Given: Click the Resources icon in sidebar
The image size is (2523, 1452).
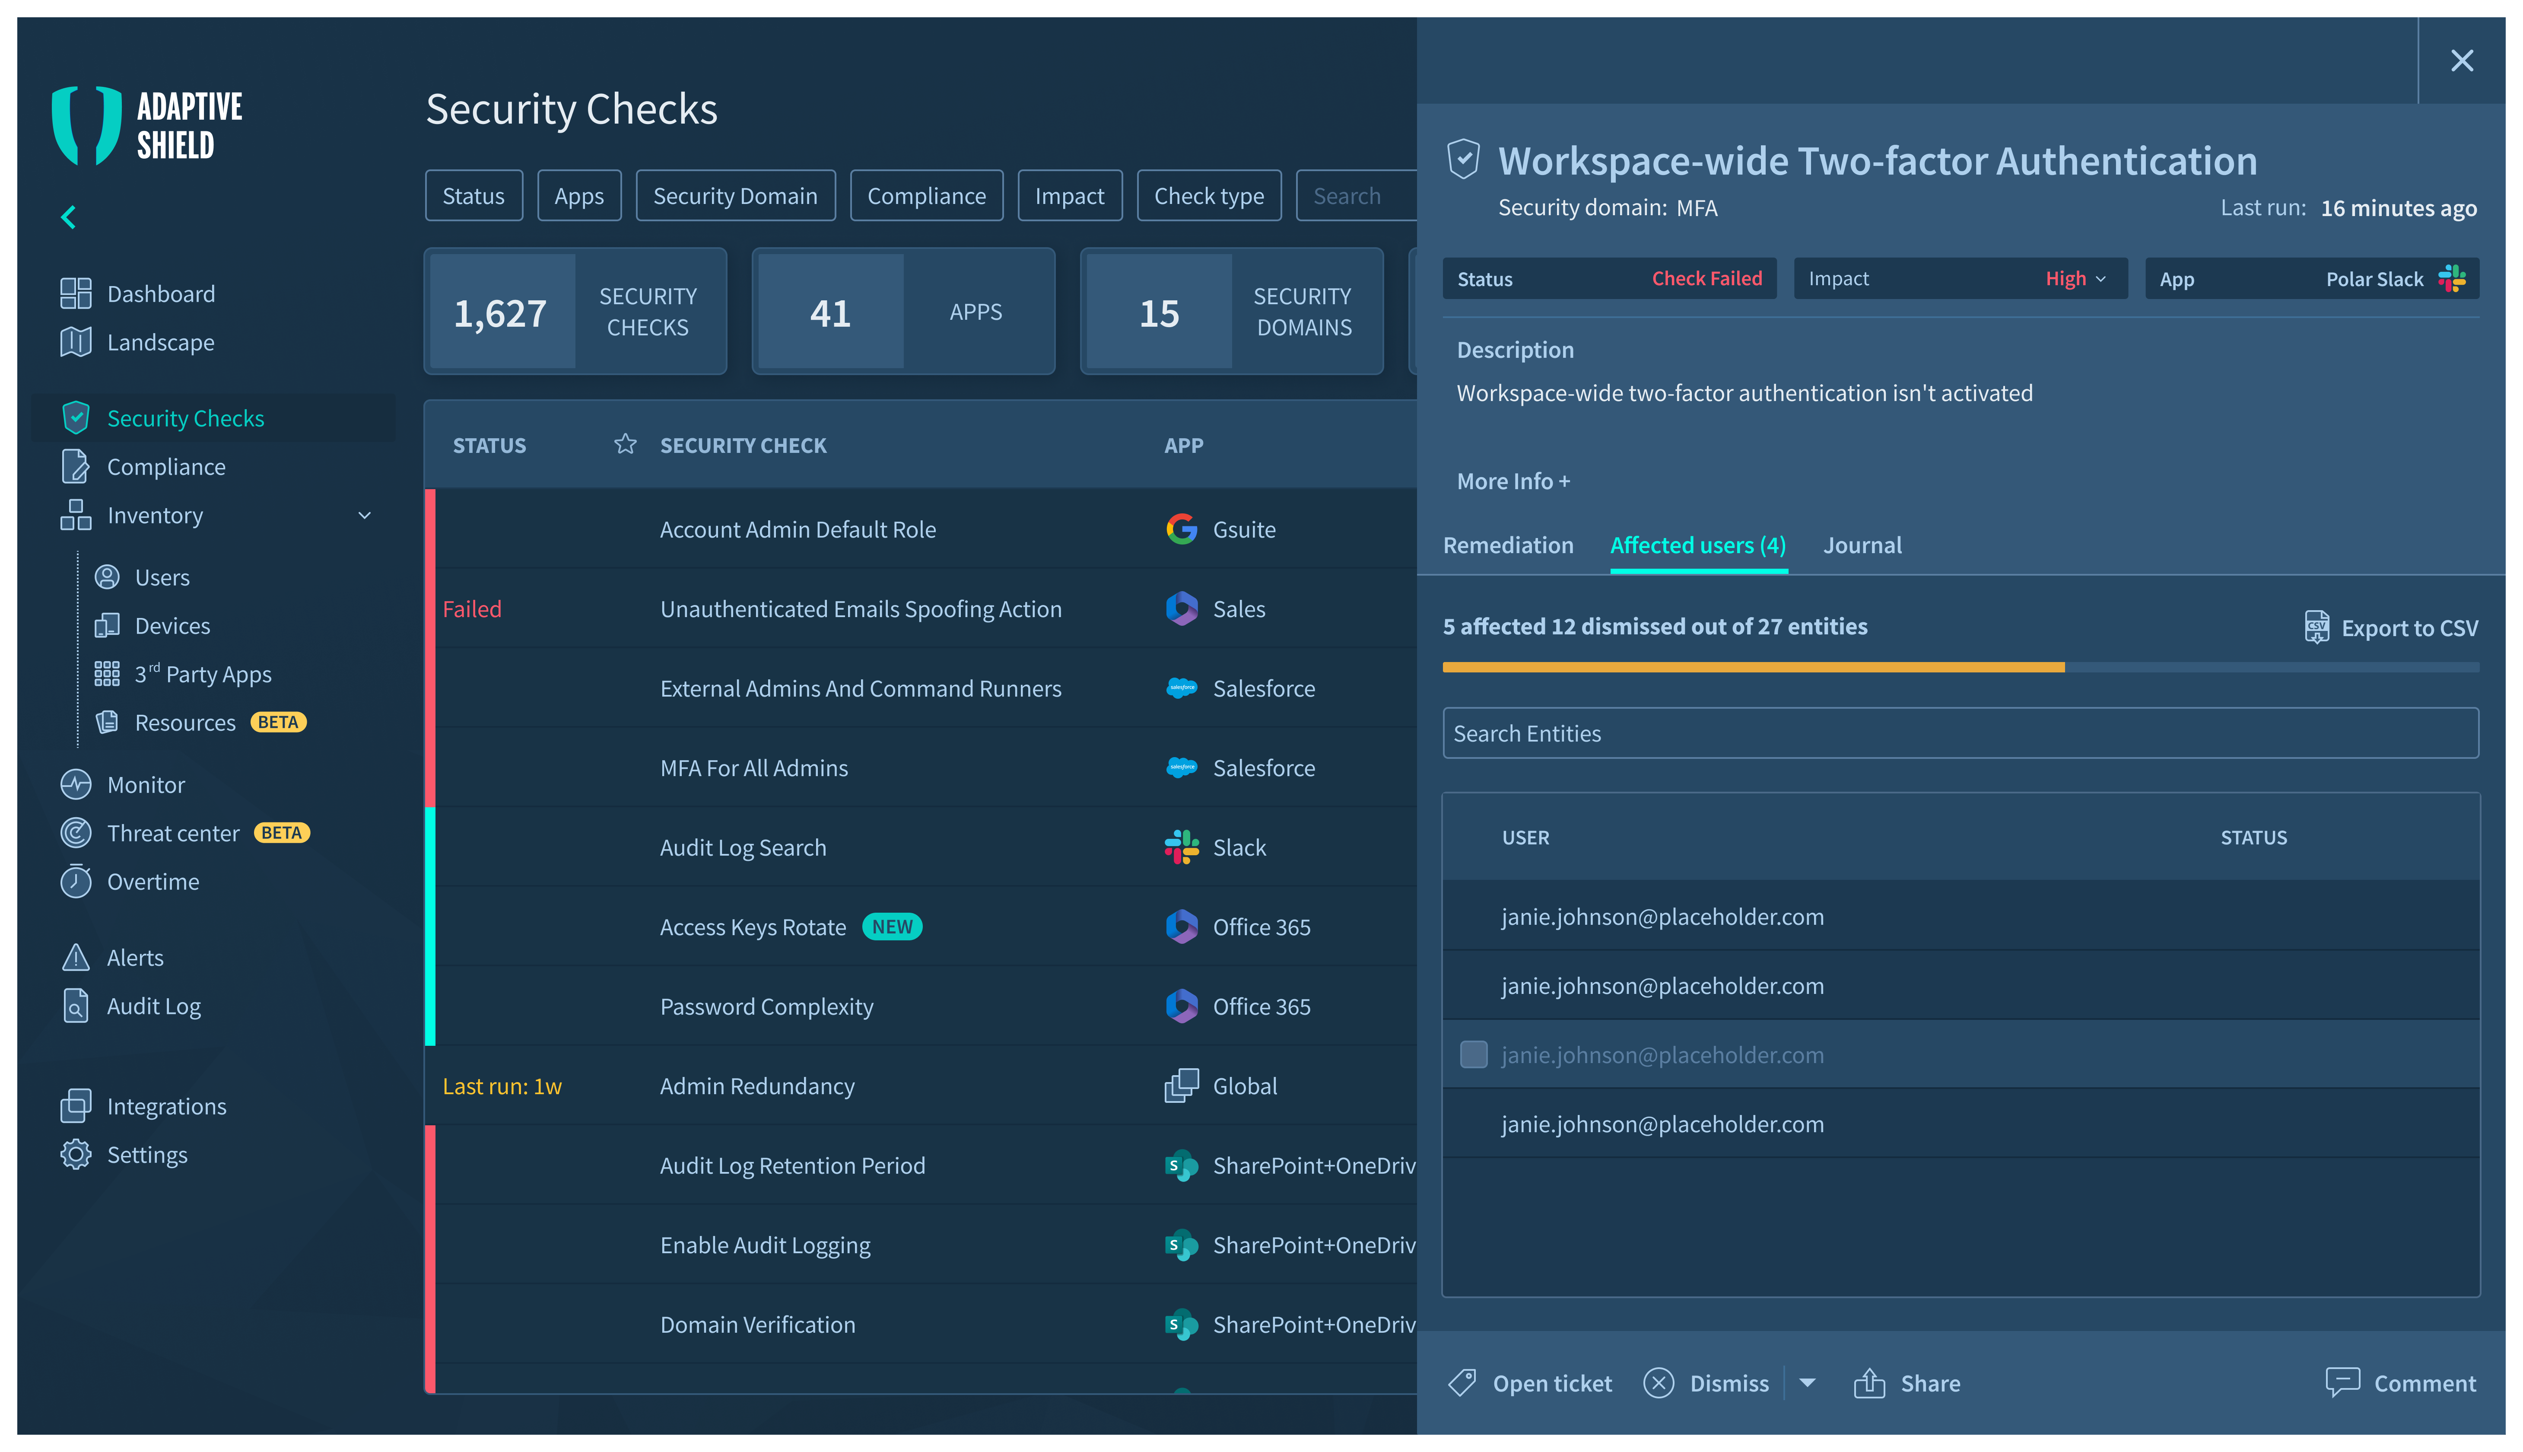Looking at the screenshot, I should coord(107,722).
